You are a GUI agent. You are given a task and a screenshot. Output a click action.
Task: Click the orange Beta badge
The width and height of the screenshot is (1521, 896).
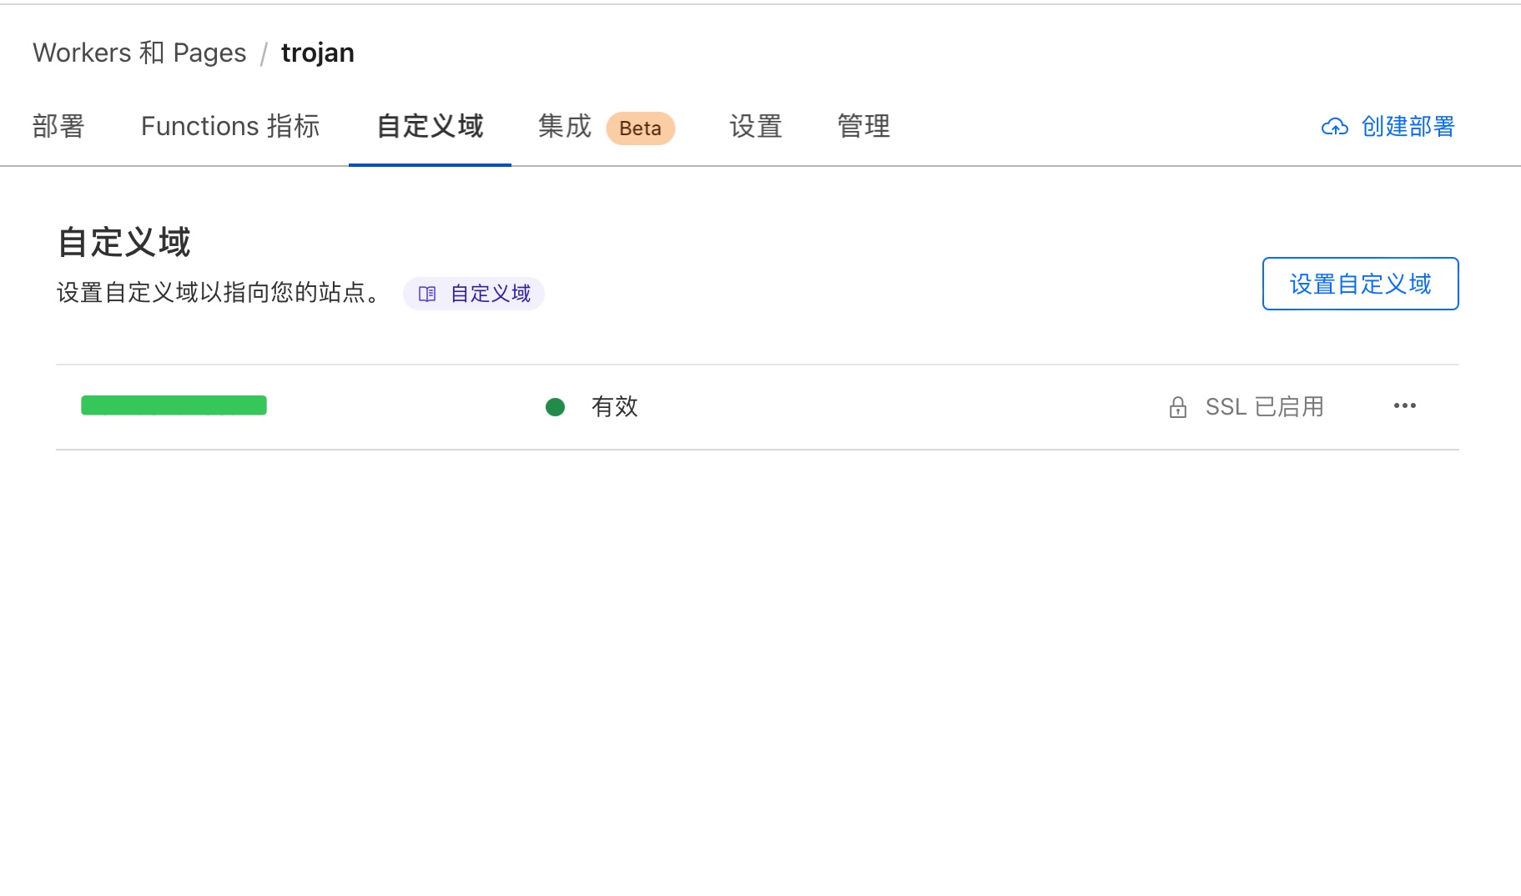click(x=640, y=128)
